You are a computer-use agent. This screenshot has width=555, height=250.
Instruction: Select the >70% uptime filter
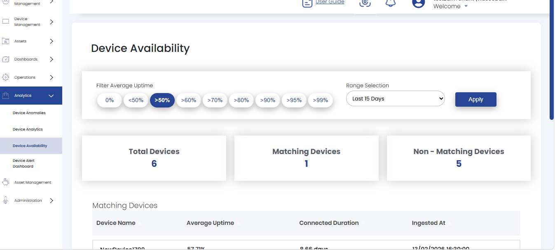[x=215, y=100]
